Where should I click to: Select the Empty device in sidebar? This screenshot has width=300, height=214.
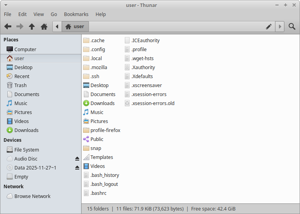(x=41, y=177)
